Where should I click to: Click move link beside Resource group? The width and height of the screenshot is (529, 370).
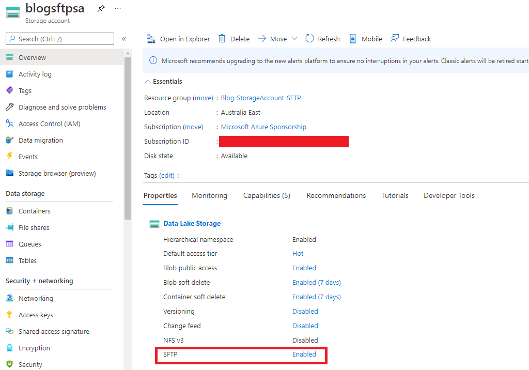tap(203, 98)
